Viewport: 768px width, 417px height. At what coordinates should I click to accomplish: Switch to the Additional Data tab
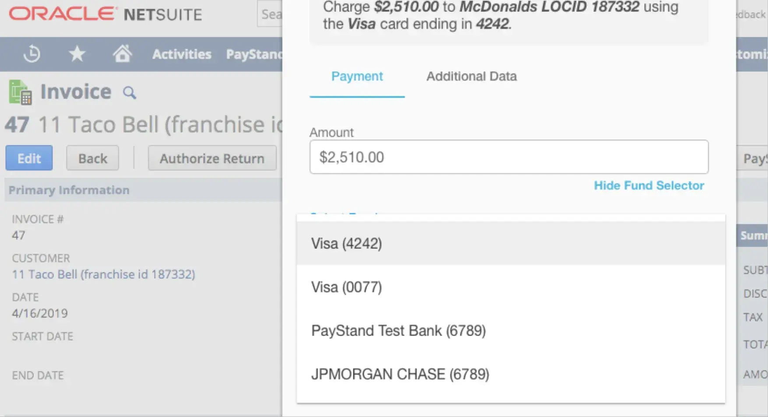[x=471, y=76]
